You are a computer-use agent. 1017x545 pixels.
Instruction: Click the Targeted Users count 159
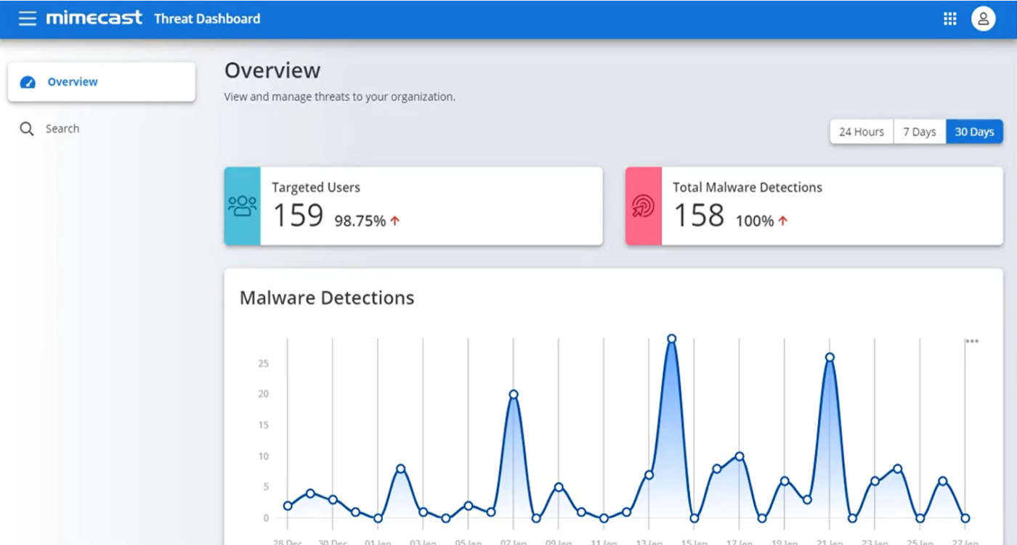coord(298,216)
